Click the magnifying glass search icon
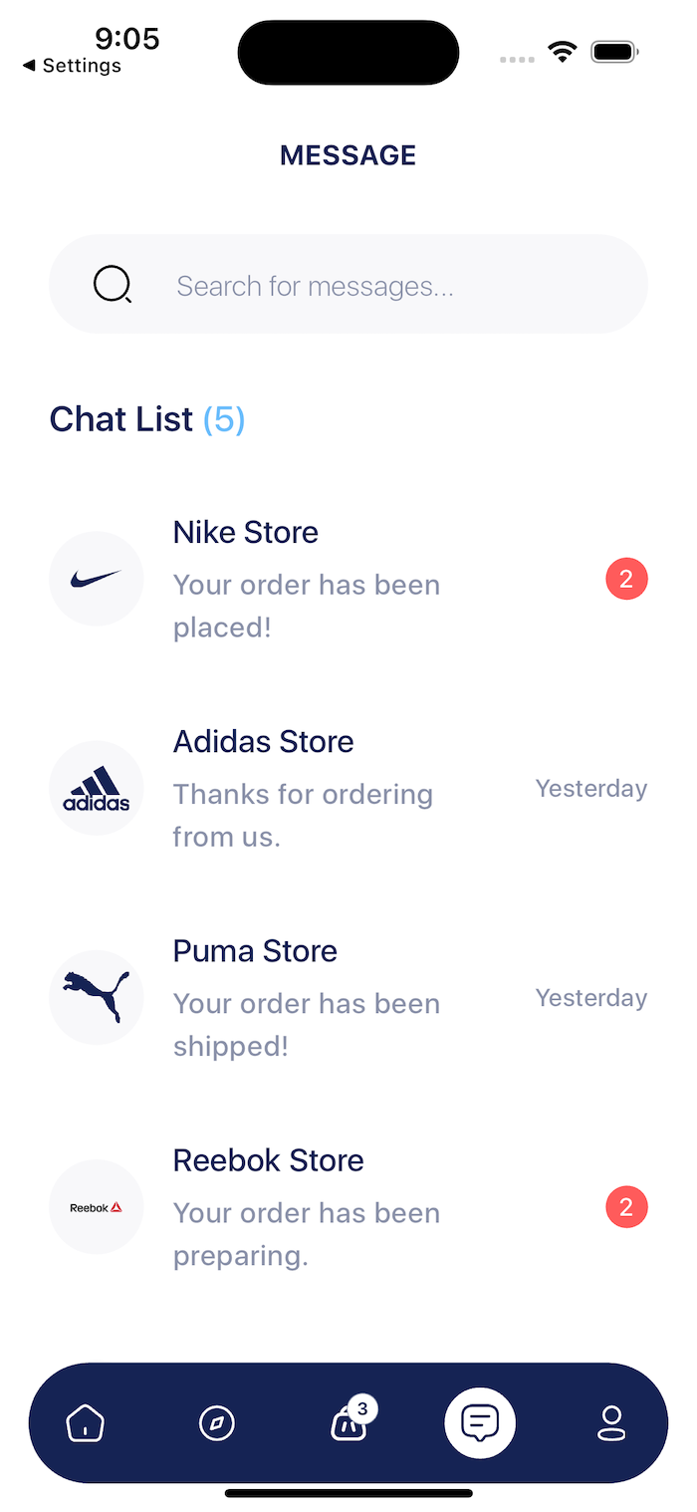 [113, 284]
